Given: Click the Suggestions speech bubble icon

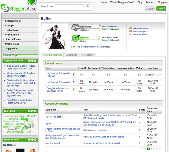Looking at the screenshot, I should point(3,49).
